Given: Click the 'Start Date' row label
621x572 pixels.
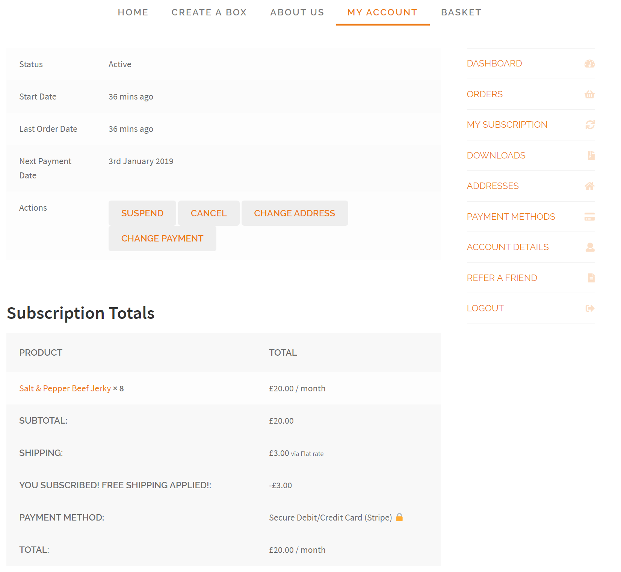Looking at the screenshot, I should (x=38, y=97).
